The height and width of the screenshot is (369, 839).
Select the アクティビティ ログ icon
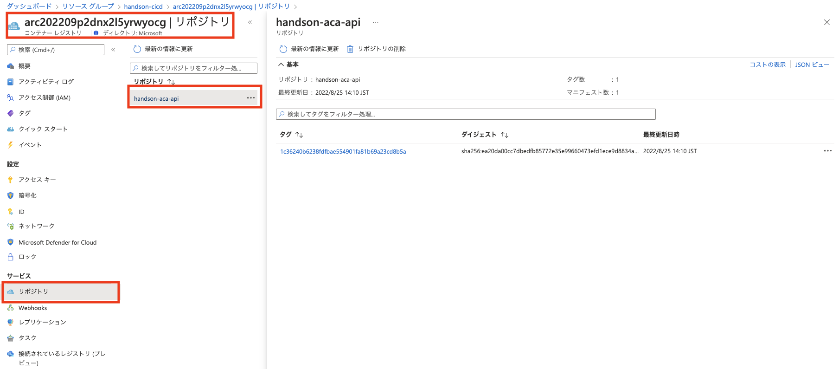pyautogui.click(x=10, y=82)
